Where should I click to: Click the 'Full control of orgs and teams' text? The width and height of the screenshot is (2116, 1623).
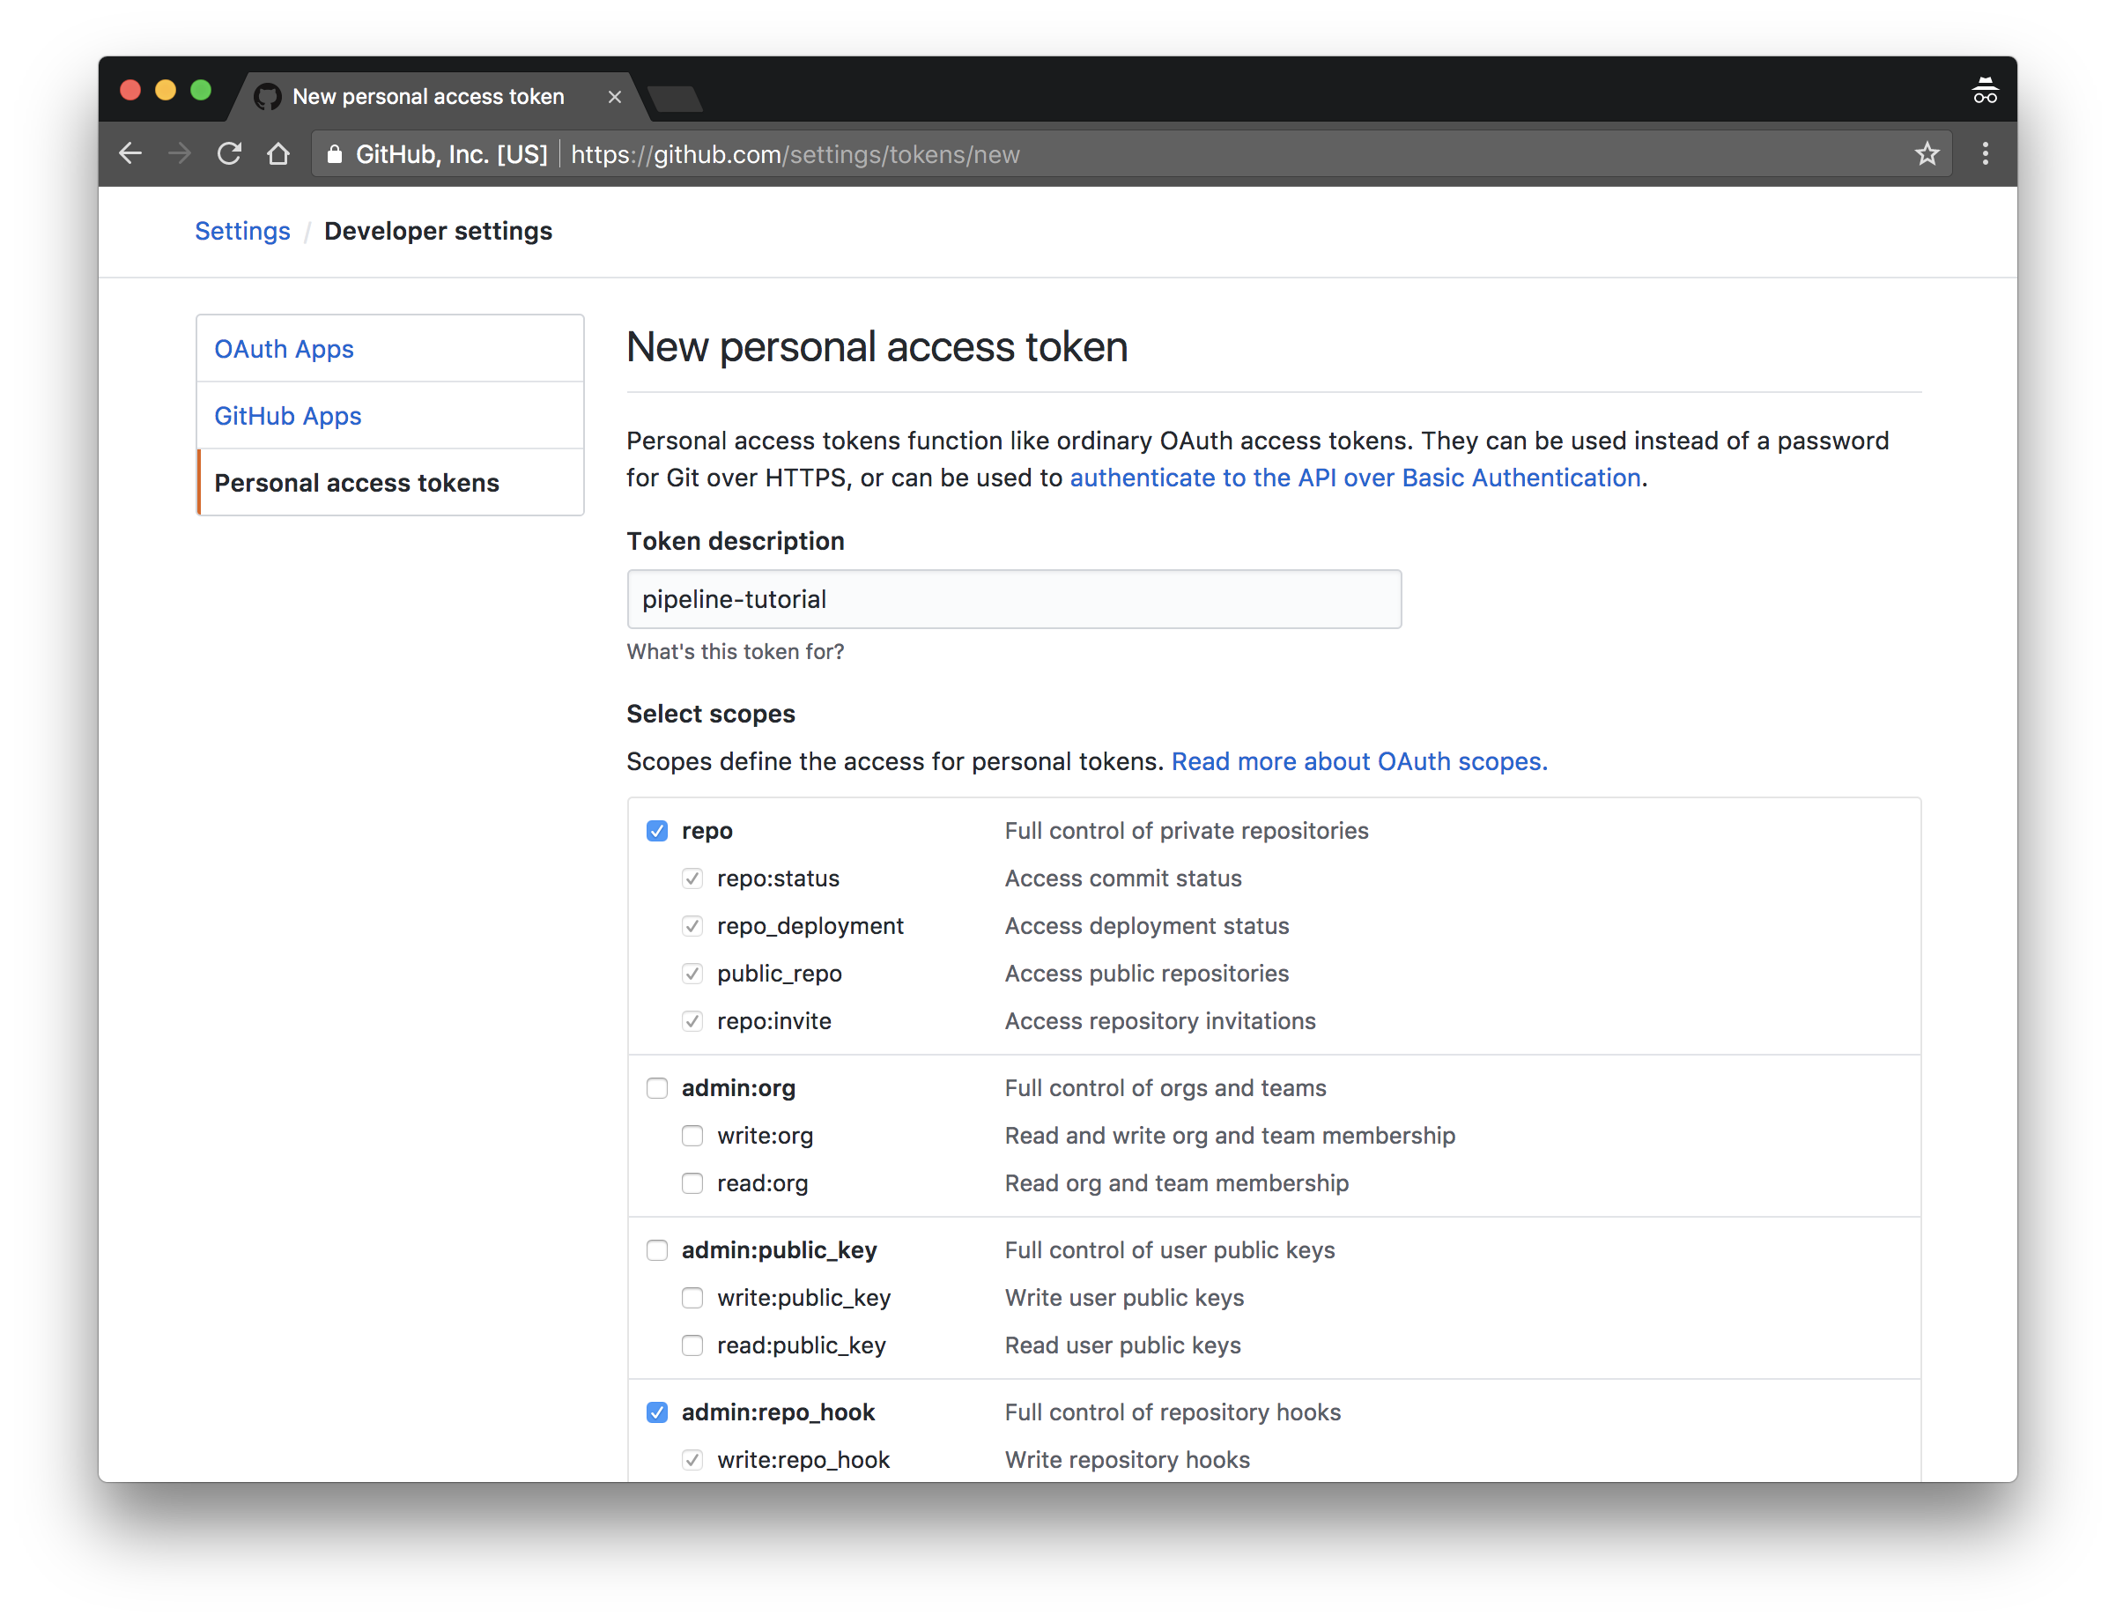click(x=1165, y=1088)
